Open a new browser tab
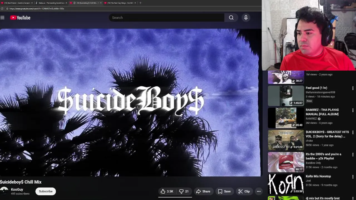 click(140, 3)
